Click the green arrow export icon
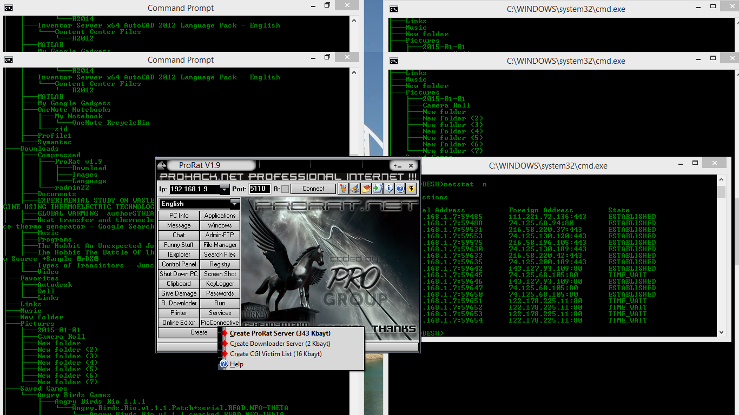Image resolution: width=739 pixels, height=415 pixels. pos(377,189)
